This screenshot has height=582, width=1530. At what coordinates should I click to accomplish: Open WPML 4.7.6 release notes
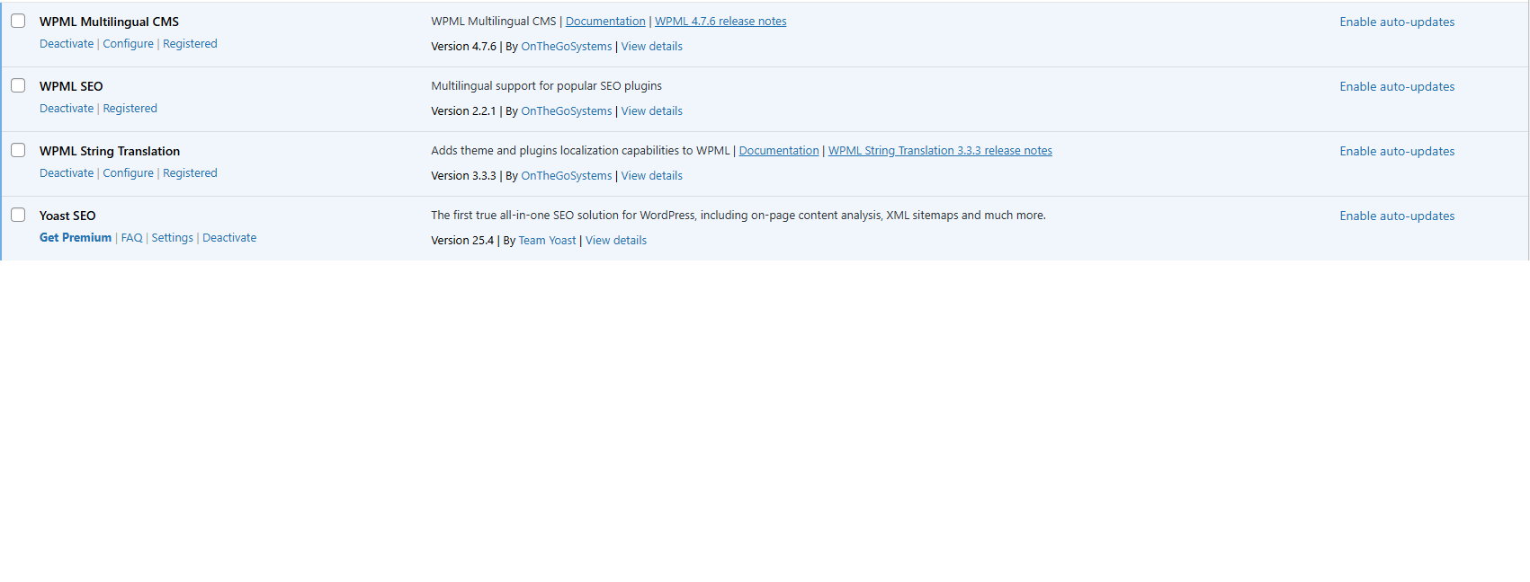(x=720, y=22)
